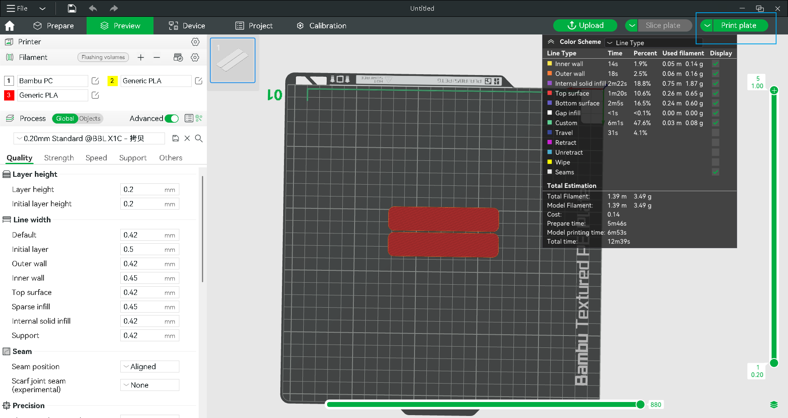The width and height of the screenshot is (788, 418).
Task: Select the Global process scope
Action: coord(65,119)
